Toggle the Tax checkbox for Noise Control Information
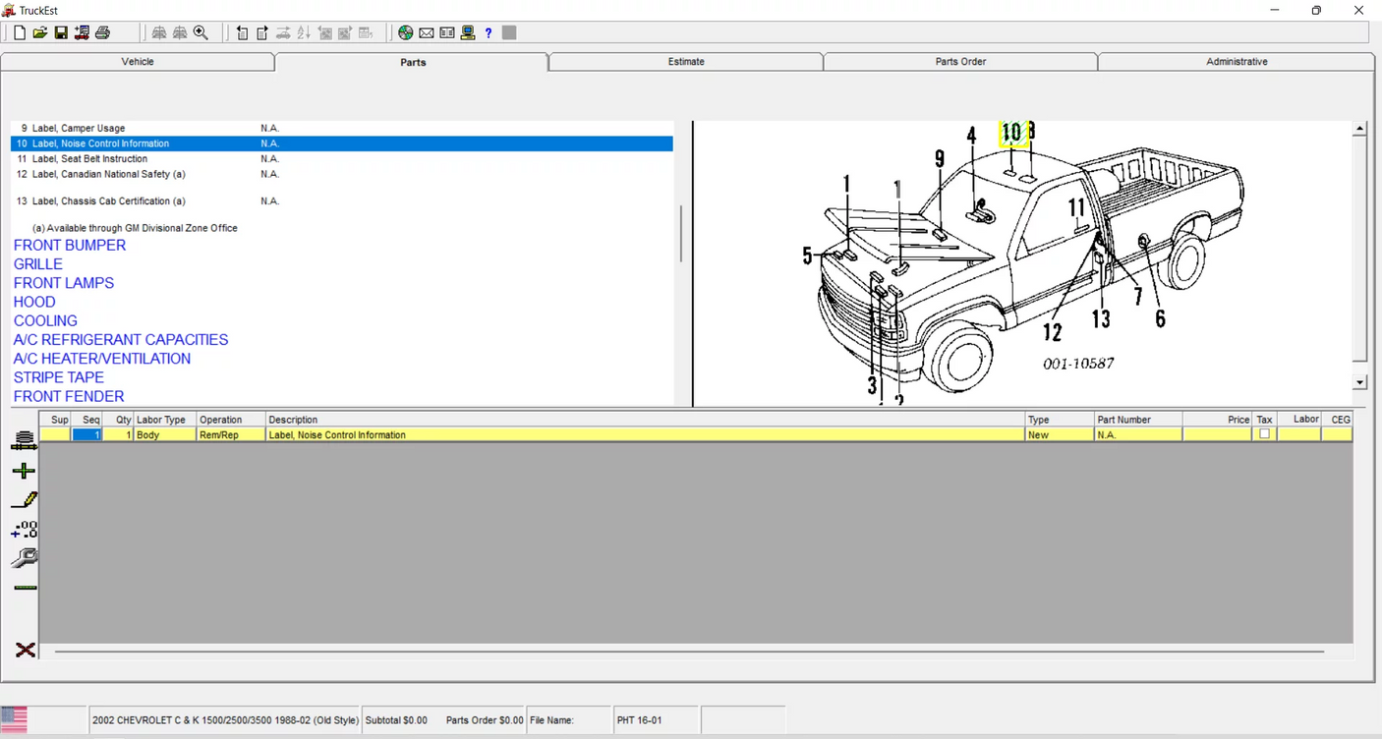1382x739 pixels. tap(1264, 433)
